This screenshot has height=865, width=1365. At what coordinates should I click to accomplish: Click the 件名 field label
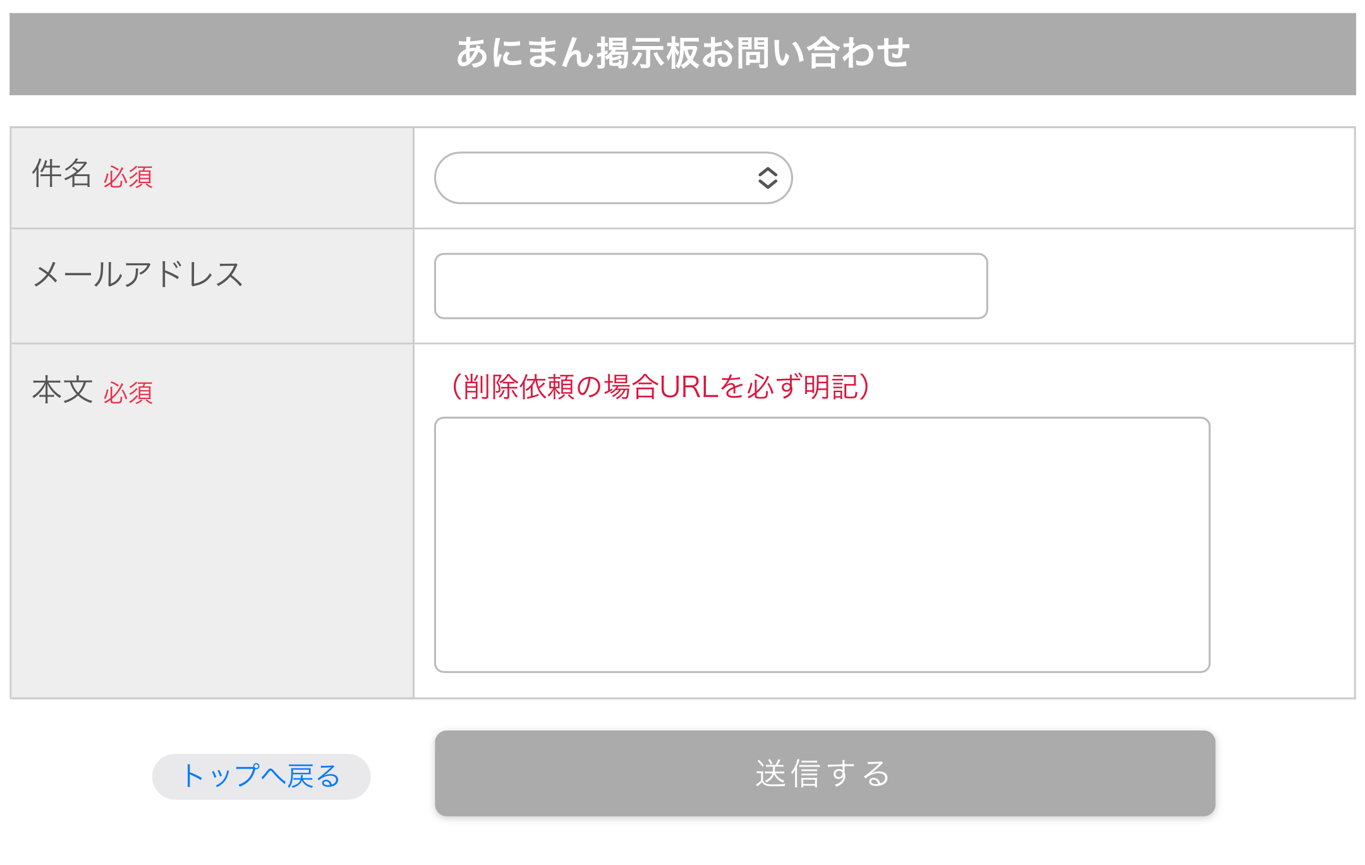62,174
